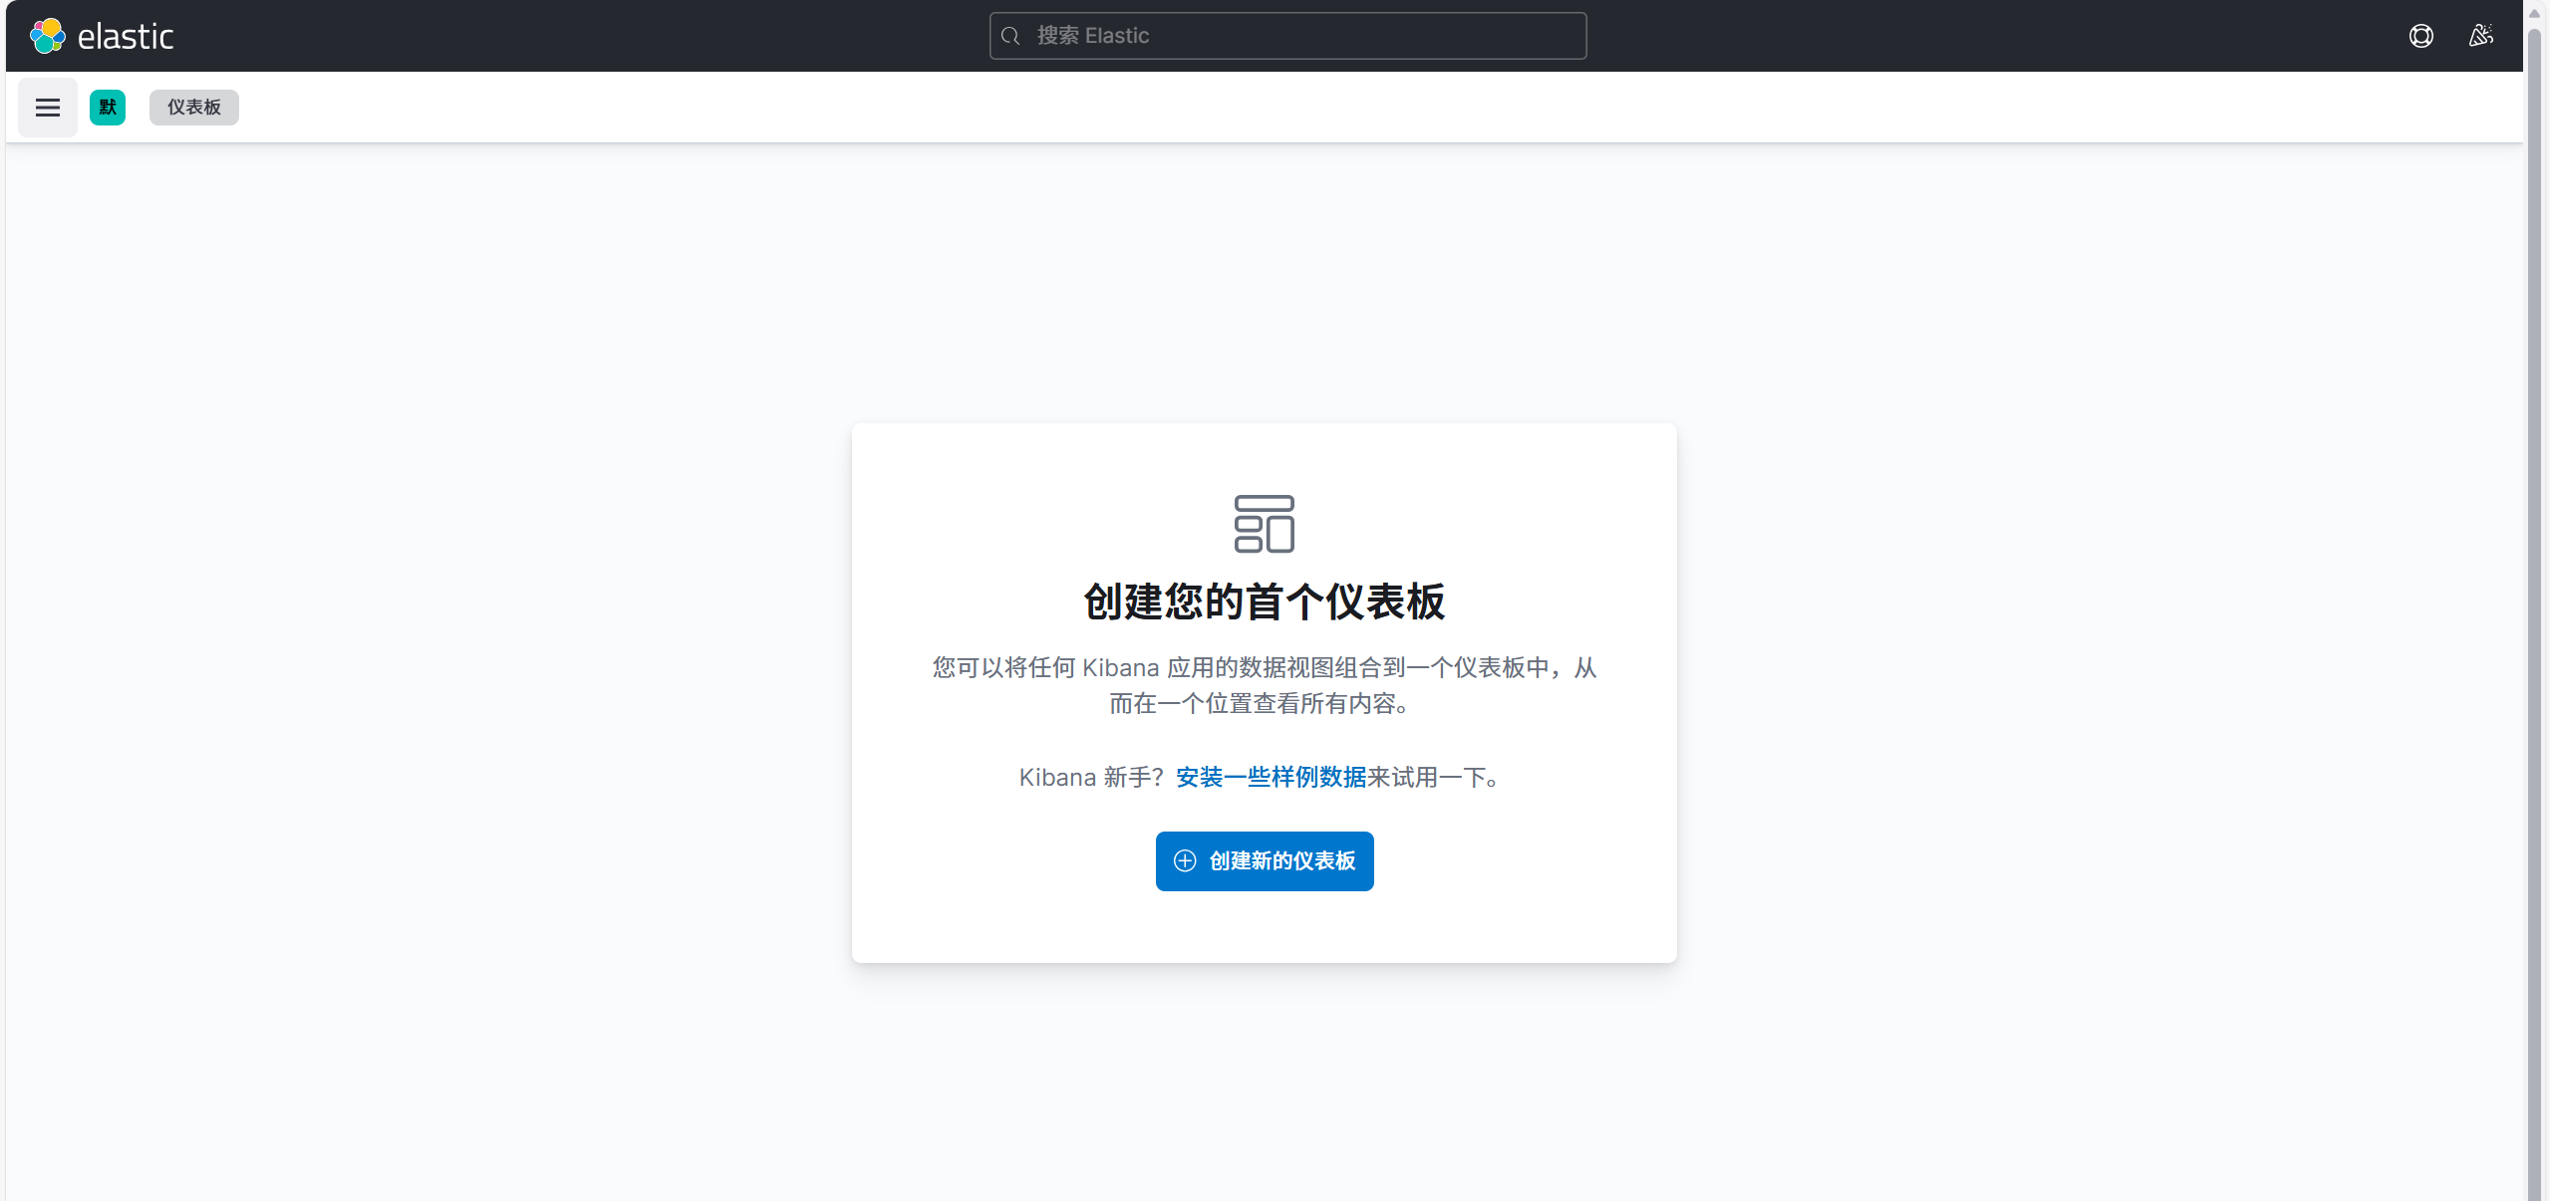2550x1201 pixels.
Task: Click the vertical scrollbar thumb
Action: [x=2534, y=598]
